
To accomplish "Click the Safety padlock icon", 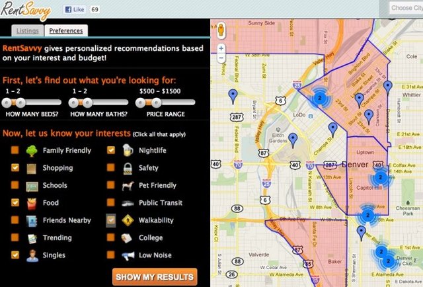I will [128, 169].
